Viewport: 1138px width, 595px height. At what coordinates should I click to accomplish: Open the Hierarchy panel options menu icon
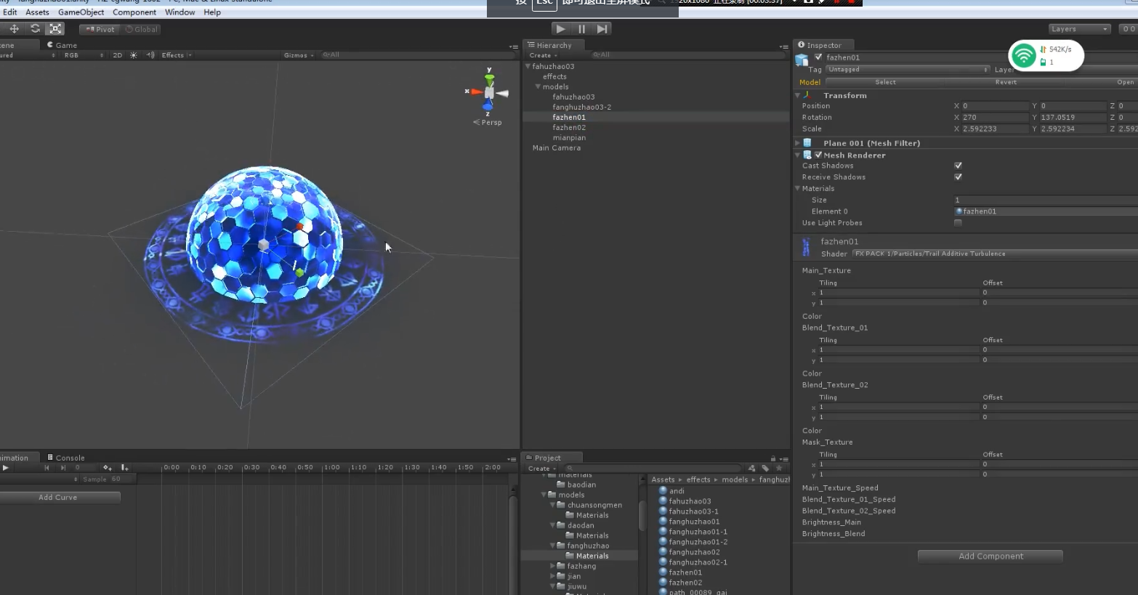[x=783, y=46]
